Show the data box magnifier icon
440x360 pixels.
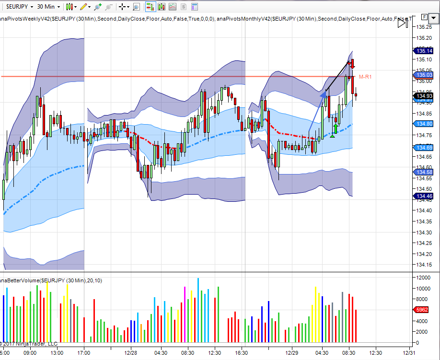click(136, 7)
